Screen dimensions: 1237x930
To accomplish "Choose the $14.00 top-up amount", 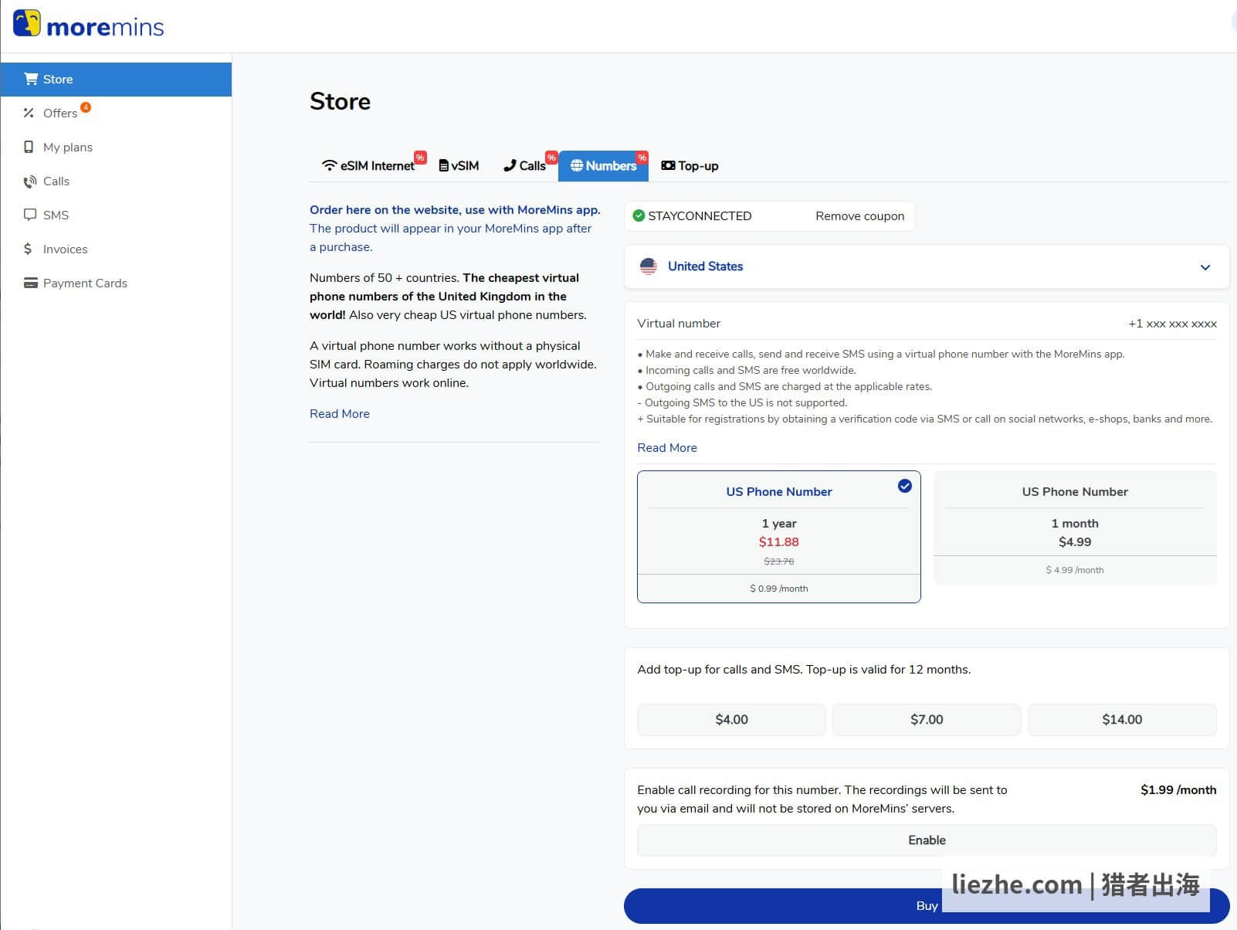I will (x=1122, y=719).
